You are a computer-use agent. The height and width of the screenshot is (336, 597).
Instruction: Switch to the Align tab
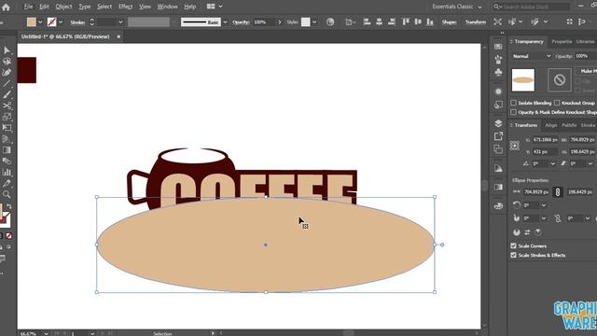click(x=551, y=125)
